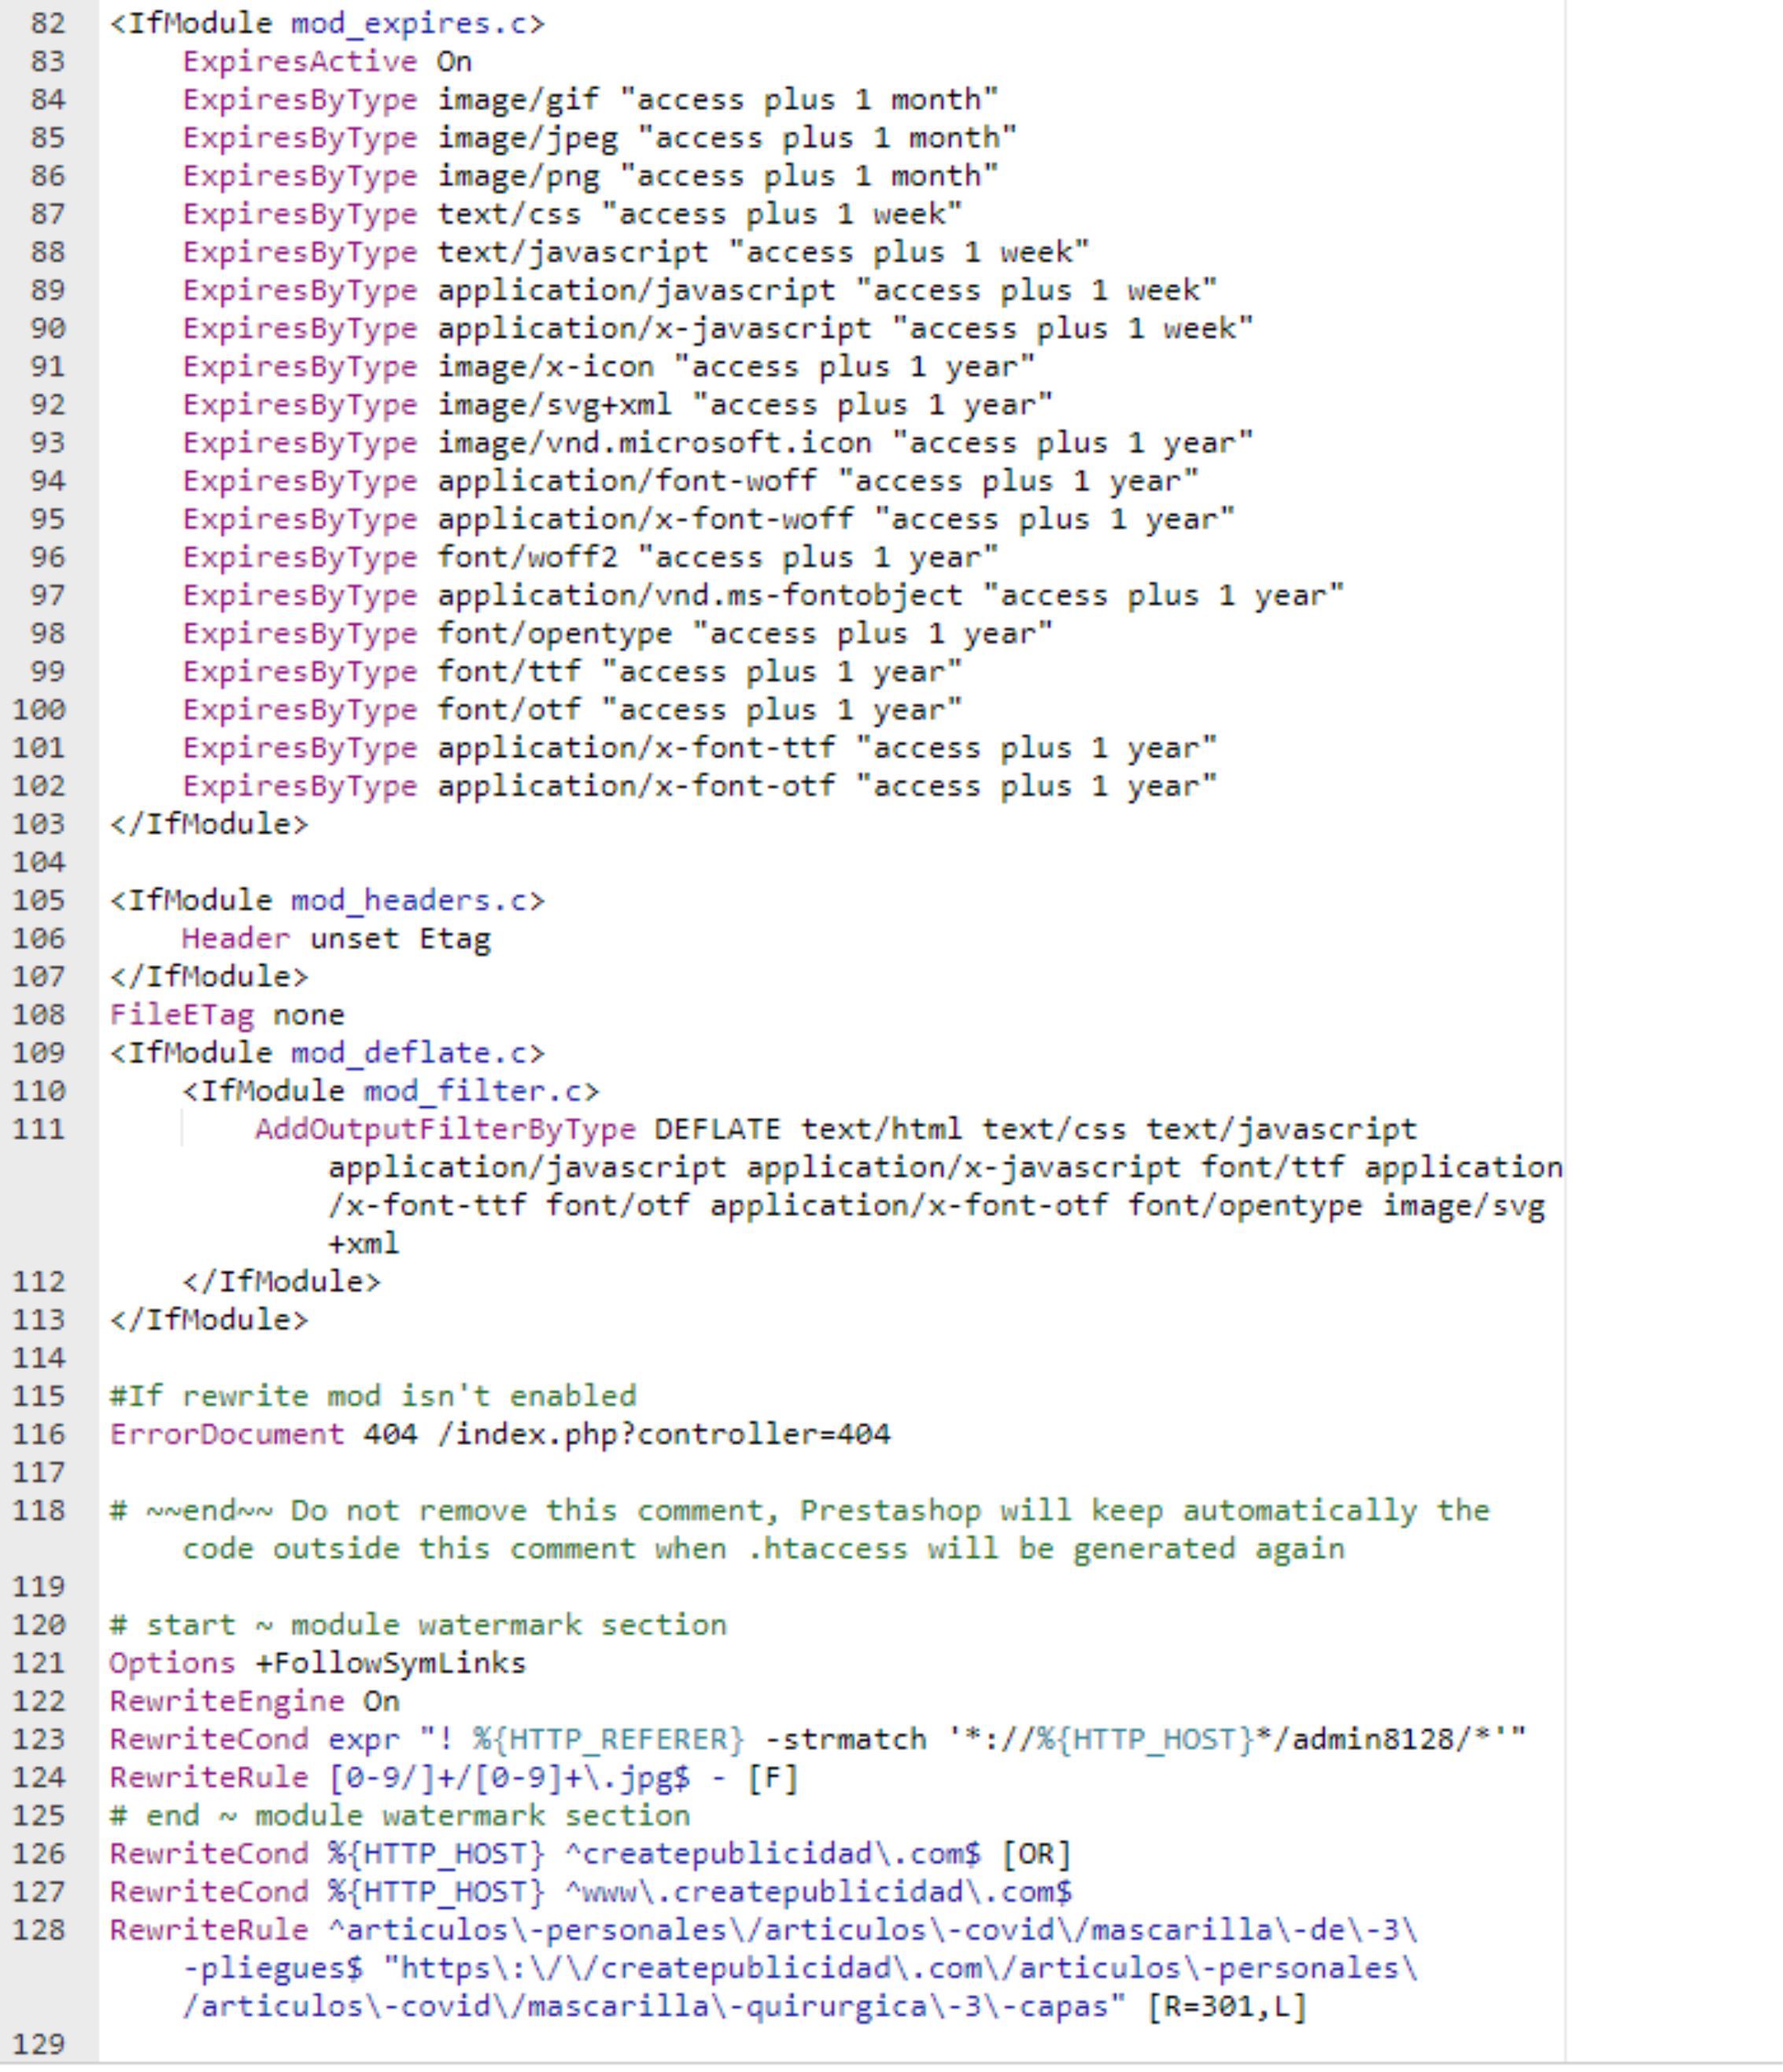Image resolution: width=1783 pixels, height=2072 pixels.
Task: Click the text/css expiry line
Action: [x=572, y=214]
